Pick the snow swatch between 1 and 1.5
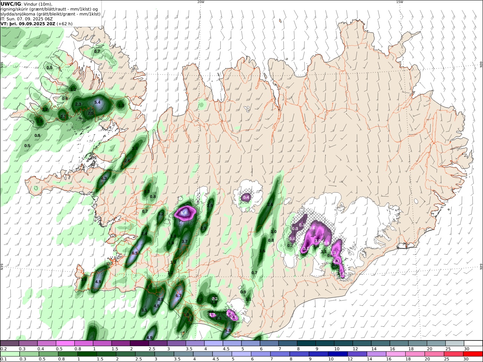Viewport: 483px width, 362px height. (102, 343)
